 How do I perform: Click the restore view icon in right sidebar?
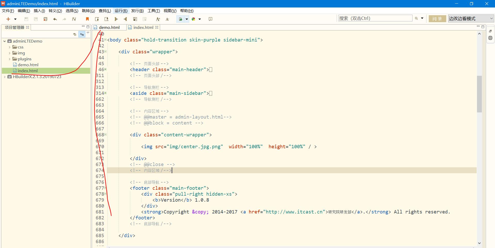click(490, 31)
